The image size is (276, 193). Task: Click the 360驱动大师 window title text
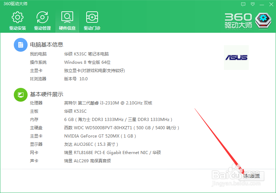coord(16,4)
